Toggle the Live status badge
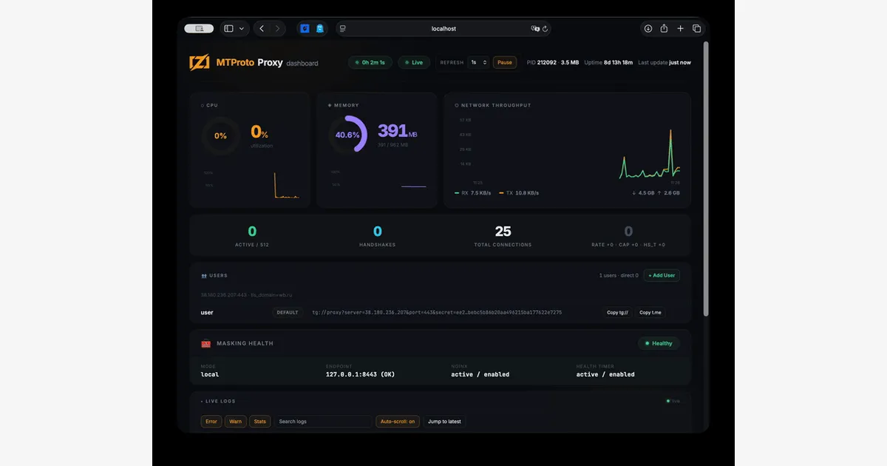Screen dimensions: 887x466 tap(414, 63)
